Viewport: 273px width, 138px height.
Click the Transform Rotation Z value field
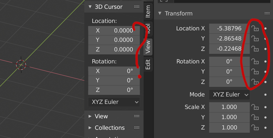[x=229, y=82]
